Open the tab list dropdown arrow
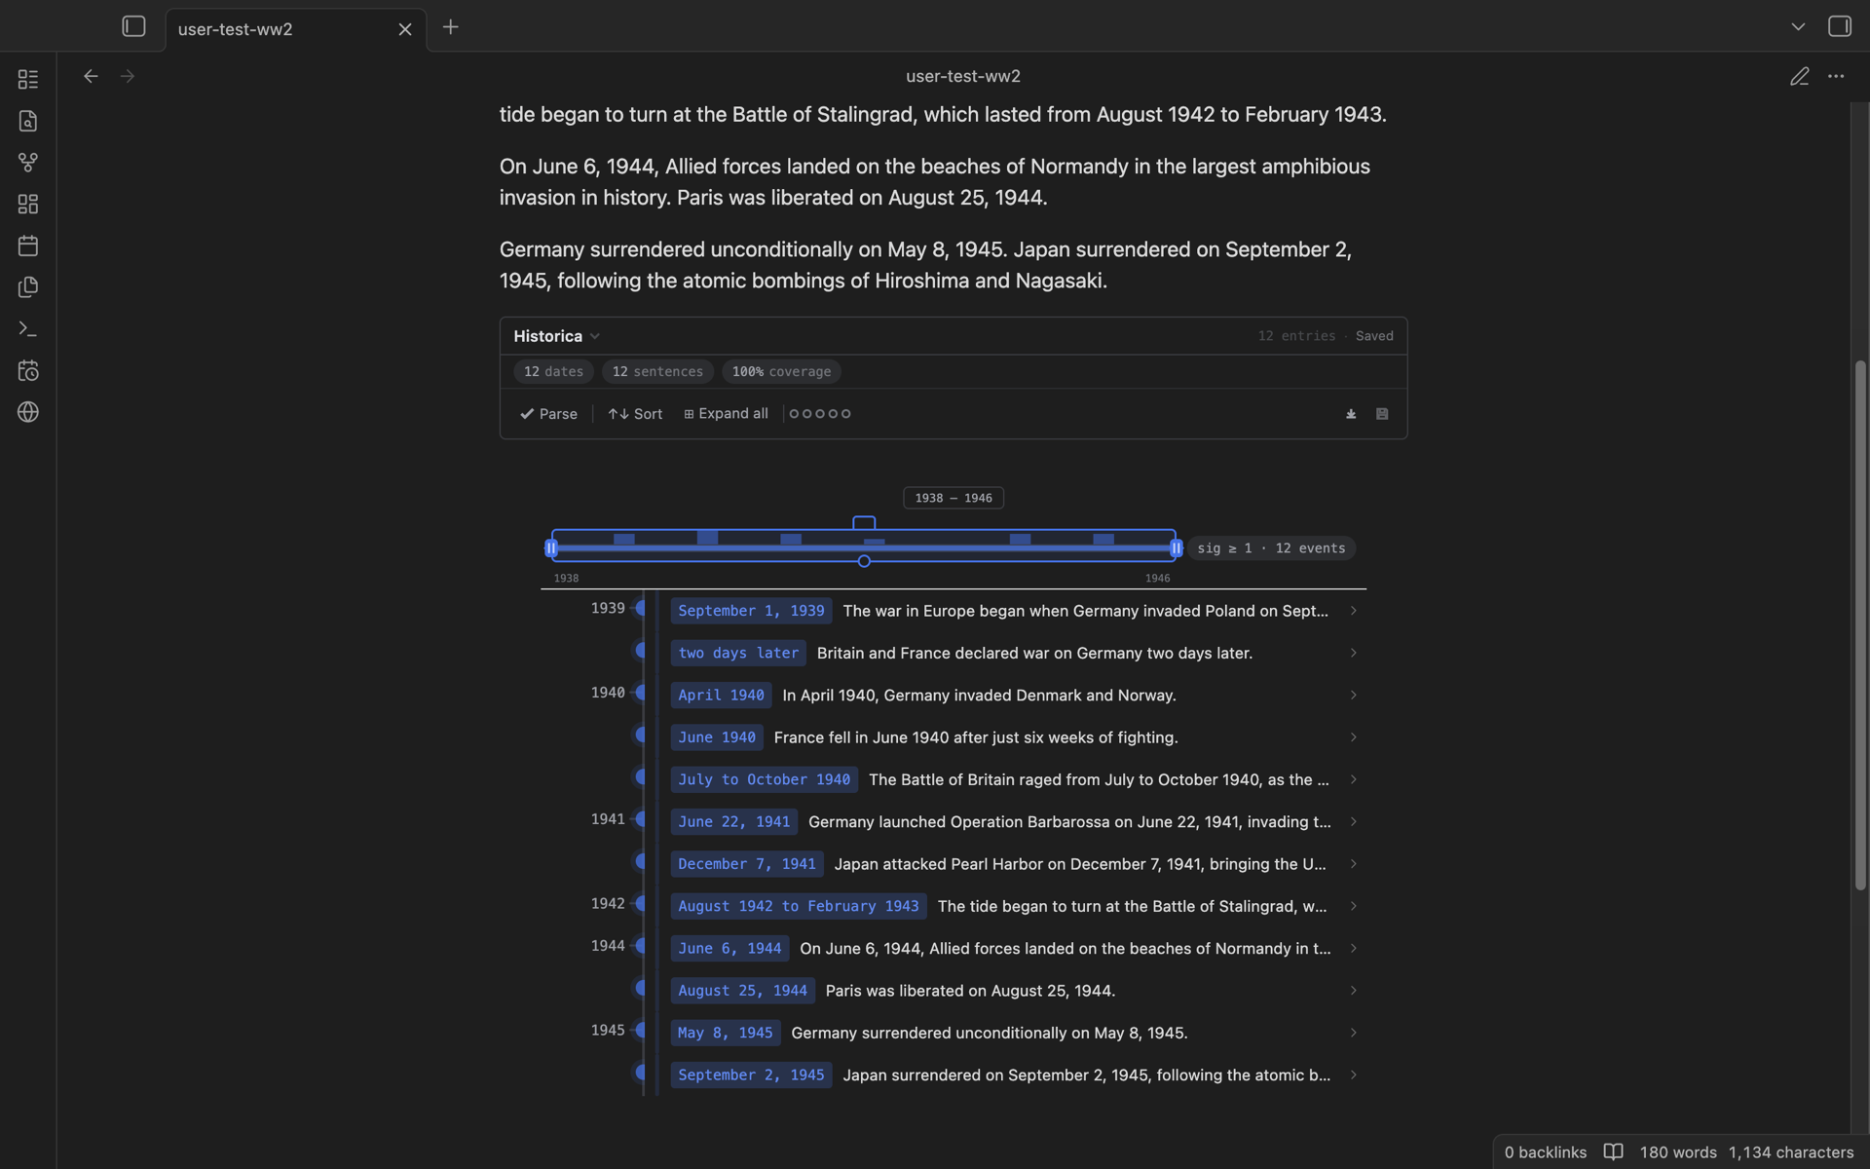 1798,27
